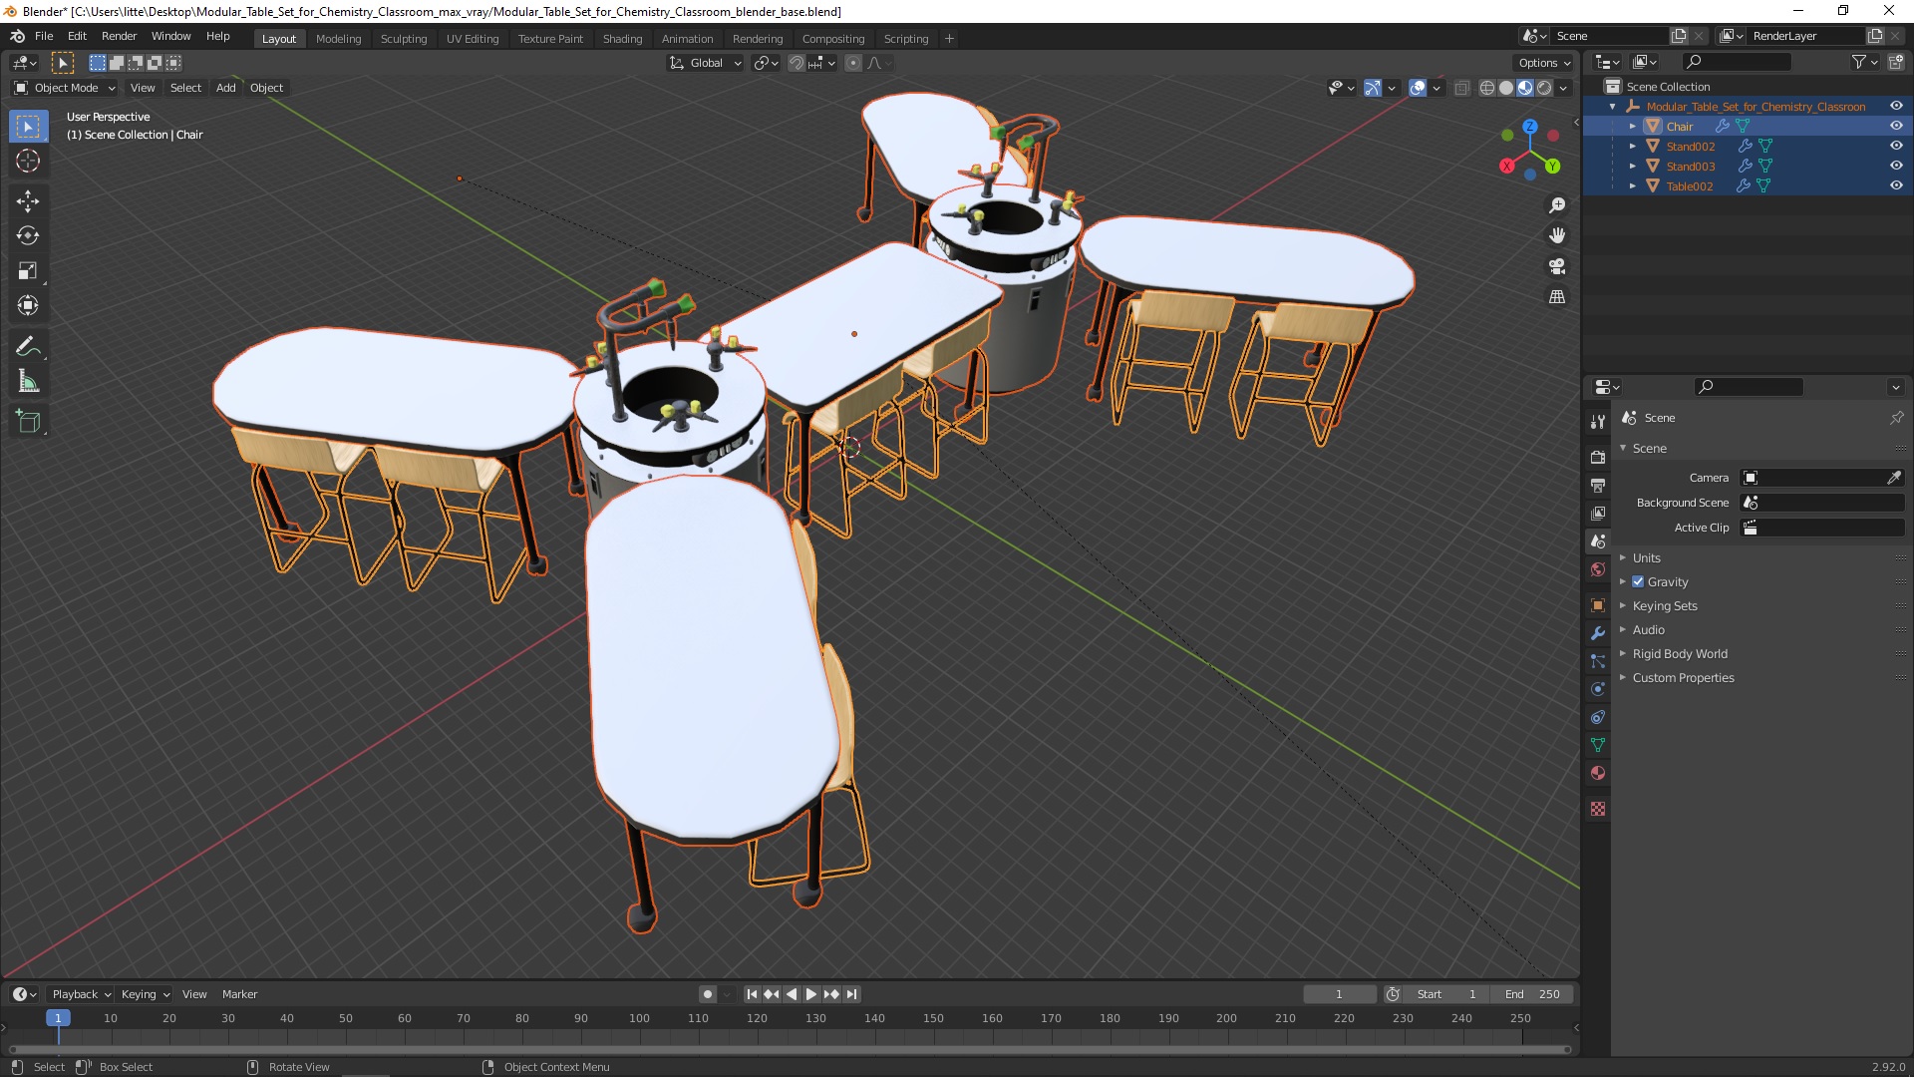Open Playback popover in timeline
The width and height of the screenshot is (1914, 1077).
[81, 994]
